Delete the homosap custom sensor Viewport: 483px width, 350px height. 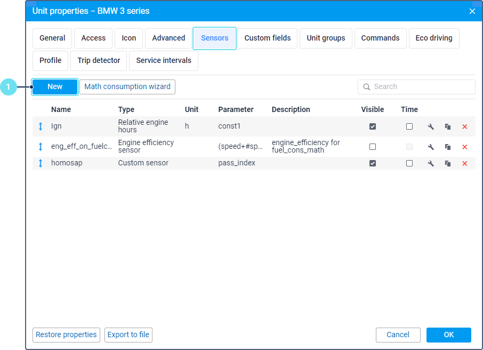(464, 163)
